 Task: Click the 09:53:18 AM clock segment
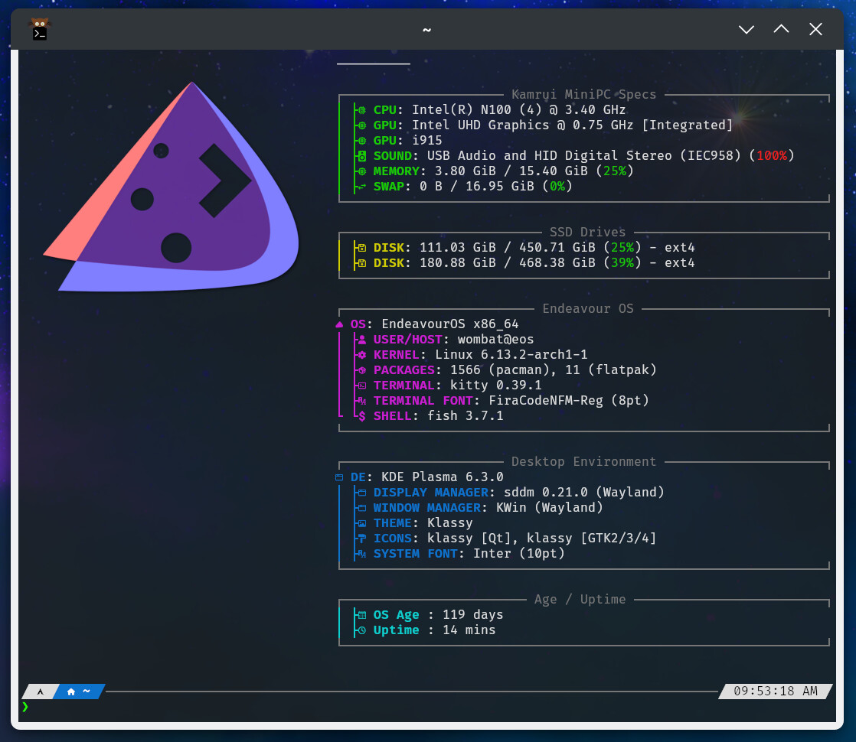pyautogui.click(x=776, y=692)
